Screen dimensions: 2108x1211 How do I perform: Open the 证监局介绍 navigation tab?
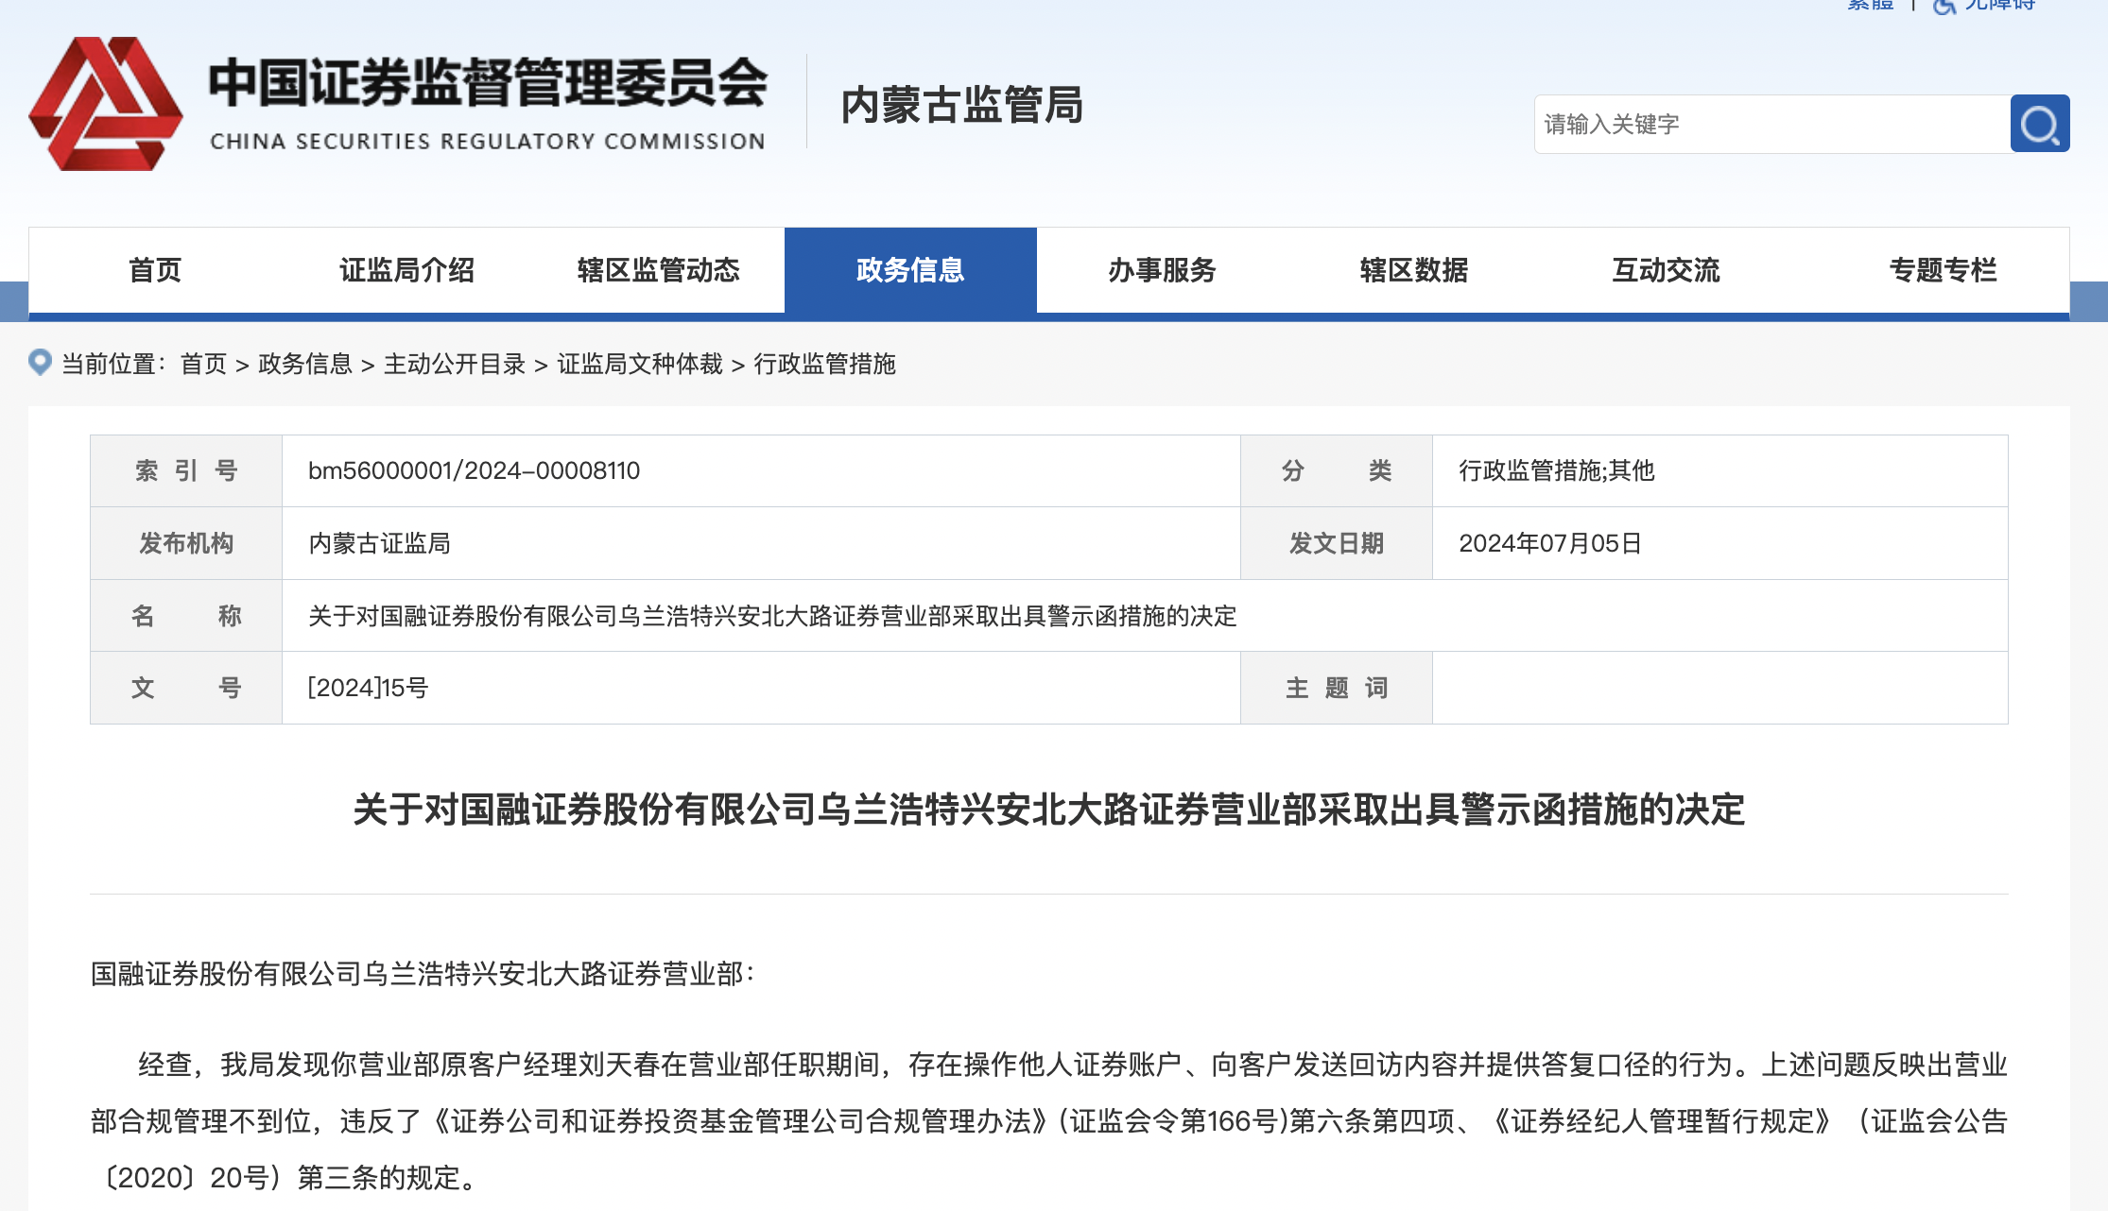(x=406, y=270)
